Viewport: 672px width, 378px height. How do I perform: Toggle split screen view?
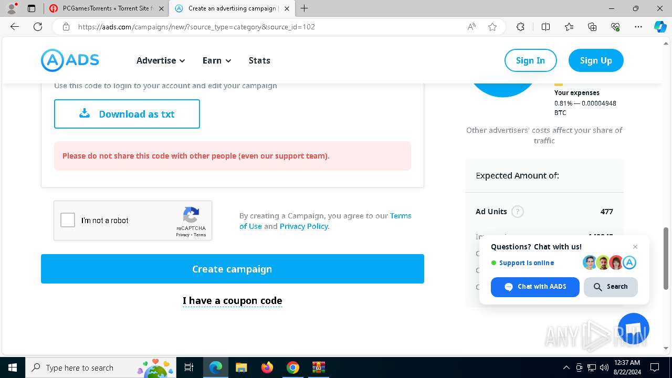(545, 27)
